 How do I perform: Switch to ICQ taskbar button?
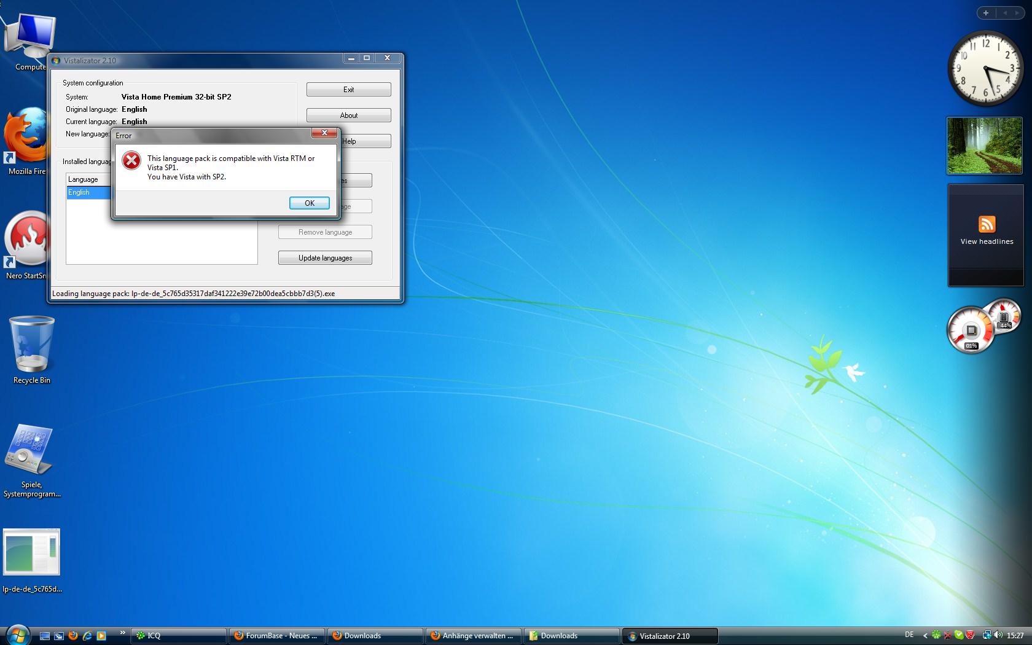pyautogui.click(x=178, y=636)
